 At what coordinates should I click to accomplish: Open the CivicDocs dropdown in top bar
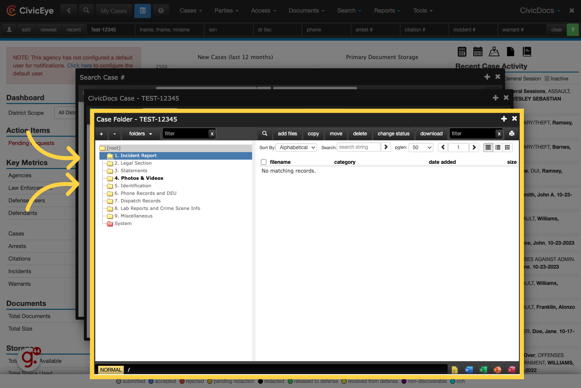pyautogui.click(x=540, y=10)
